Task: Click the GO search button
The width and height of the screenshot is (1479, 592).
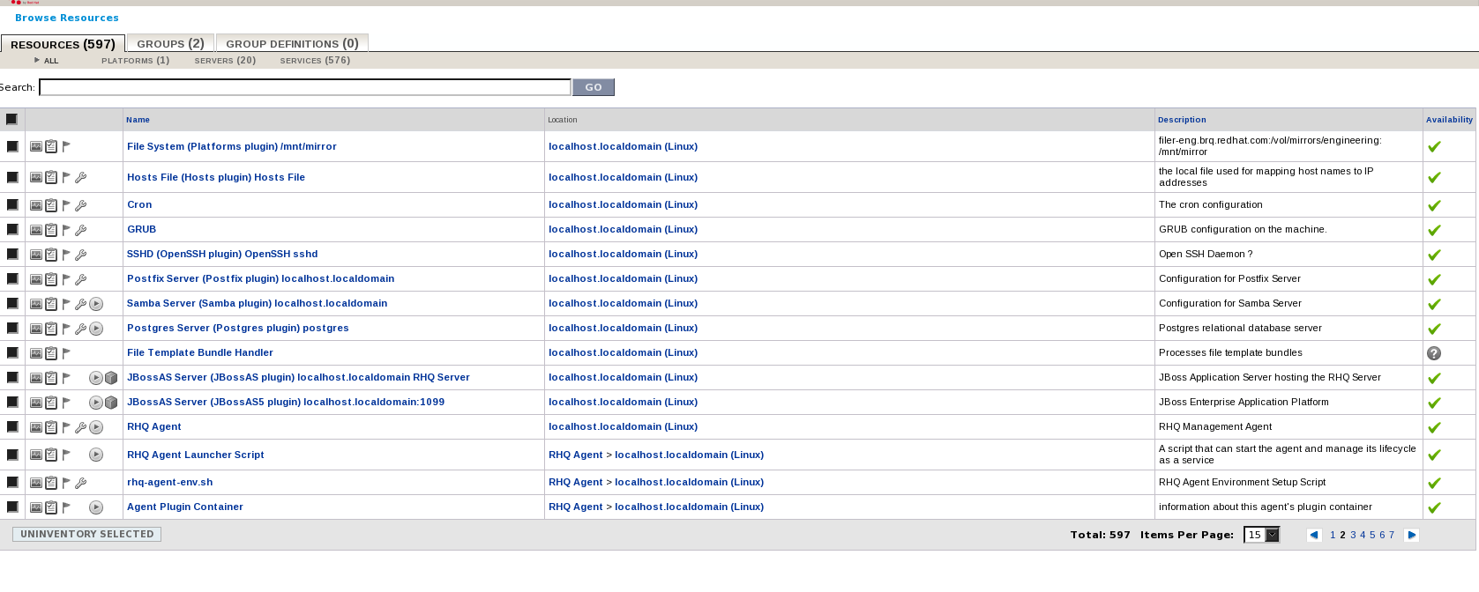Action: [594, 87]
